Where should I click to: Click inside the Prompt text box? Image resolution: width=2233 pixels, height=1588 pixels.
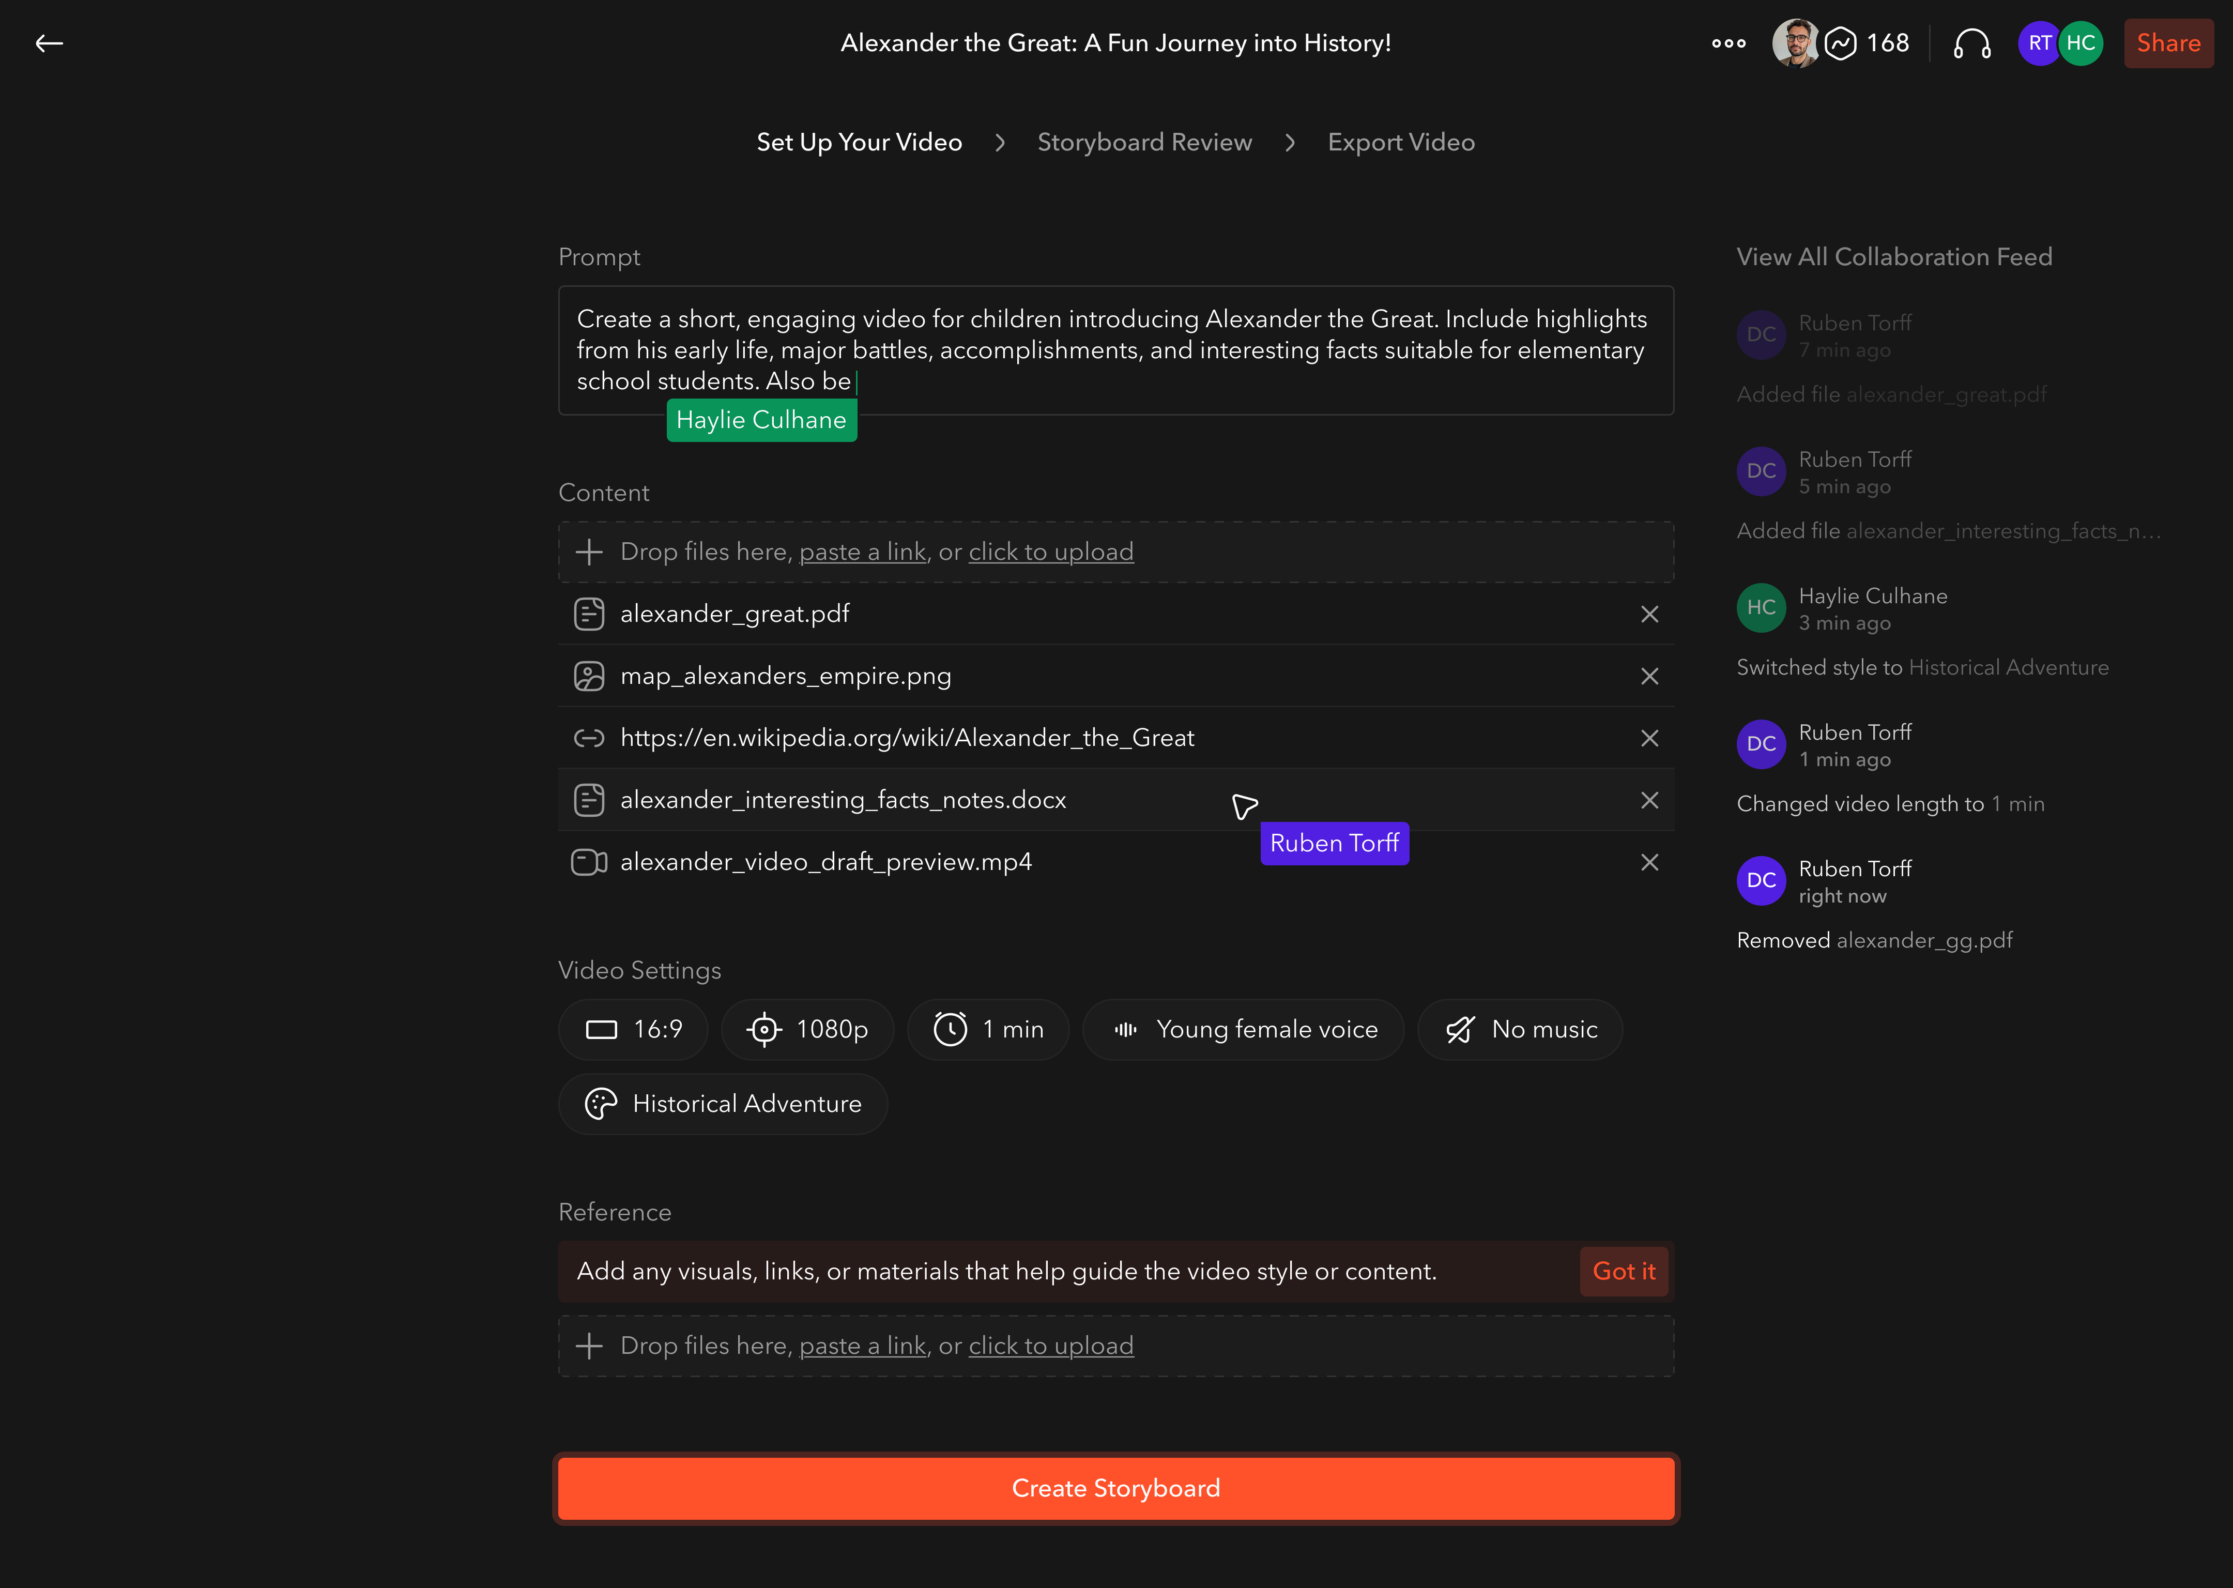1114,350
